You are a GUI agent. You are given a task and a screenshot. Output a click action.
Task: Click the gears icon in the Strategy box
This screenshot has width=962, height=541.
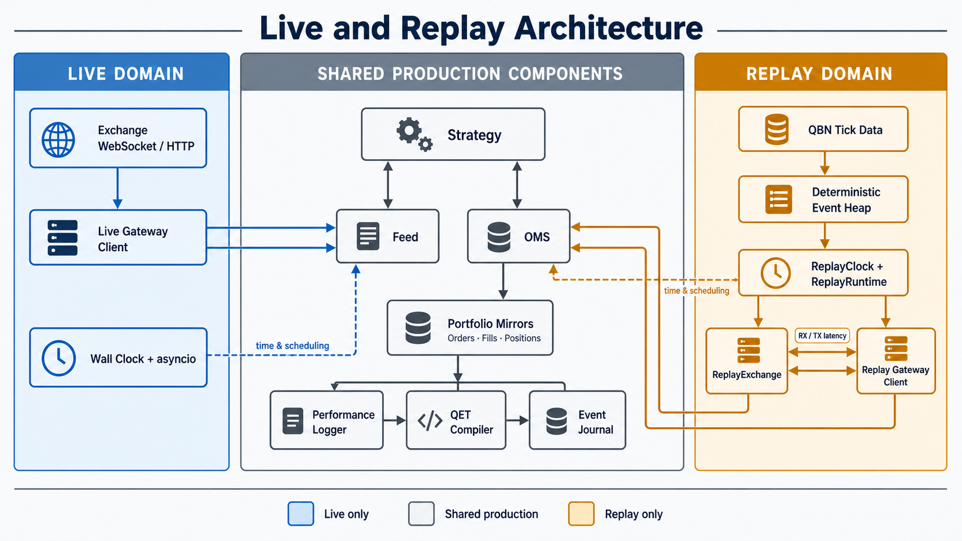414,135
